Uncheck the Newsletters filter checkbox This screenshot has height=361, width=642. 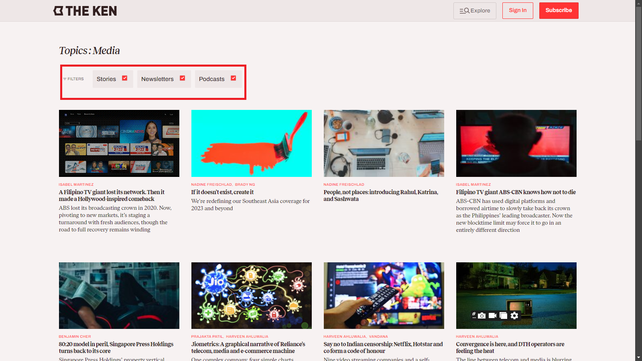183,78
